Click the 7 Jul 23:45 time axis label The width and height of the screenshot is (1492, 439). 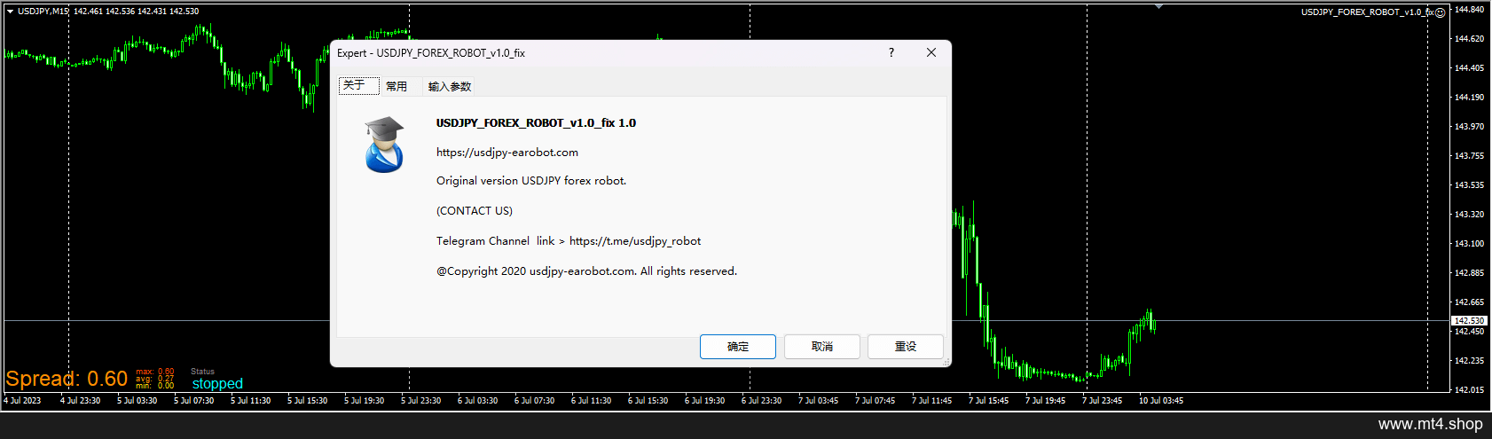[x=1102, y=401]
